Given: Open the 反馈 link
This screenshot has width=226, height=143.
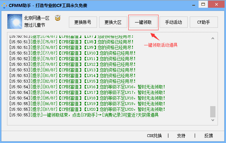Looking at the screenshot, I should [208, 136].
